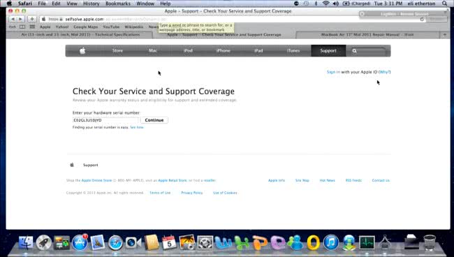
Task: Open iPhoto in the Dock
Action: pyautogui.click(x=186, y=242)
